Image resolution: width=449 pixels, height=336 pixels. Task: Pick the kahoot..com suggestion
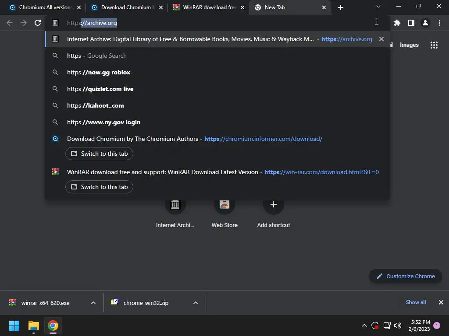[217, 105]
